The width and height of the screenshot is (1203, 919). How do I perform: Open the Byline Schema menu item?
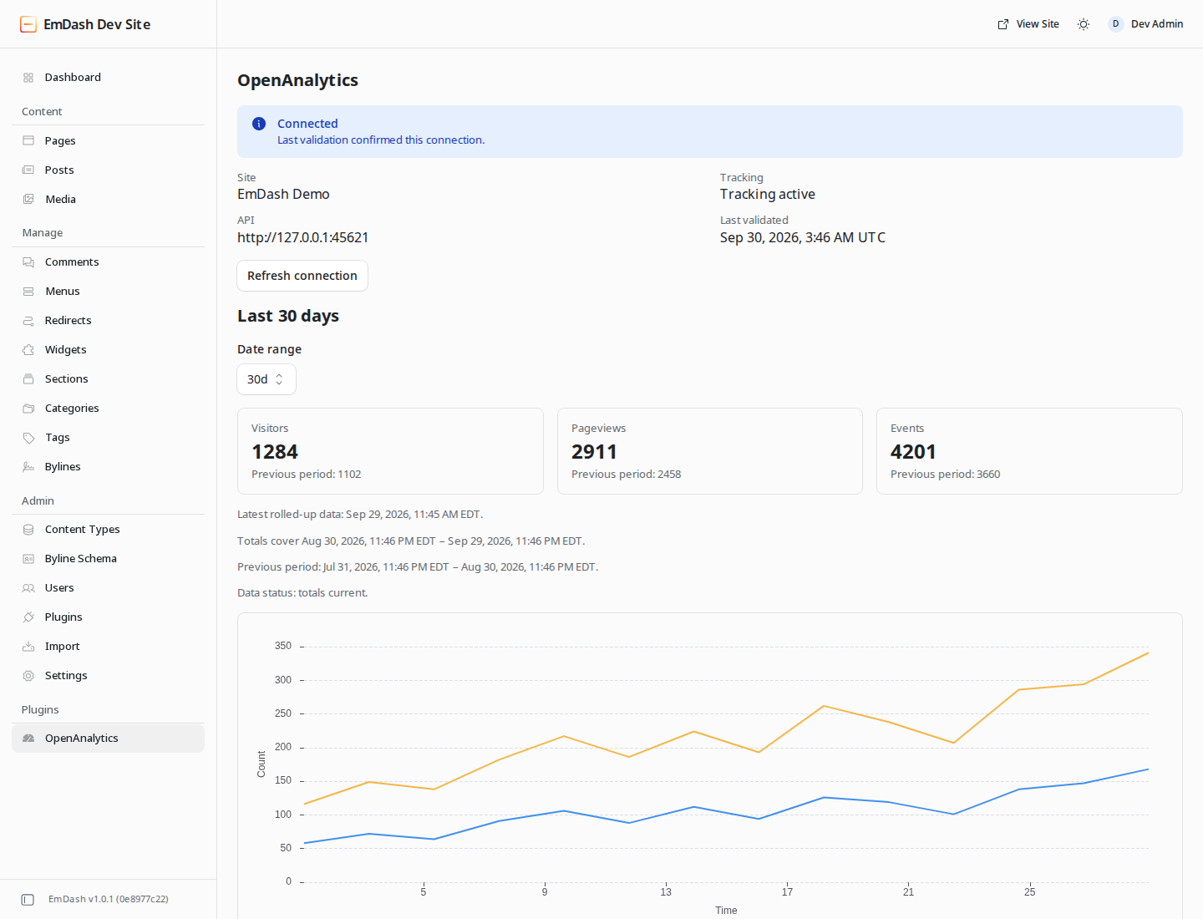[x=109, y=558]
